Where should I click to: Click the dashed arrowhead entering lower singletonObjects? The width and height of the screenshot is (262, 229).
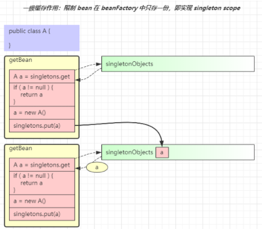99,152
